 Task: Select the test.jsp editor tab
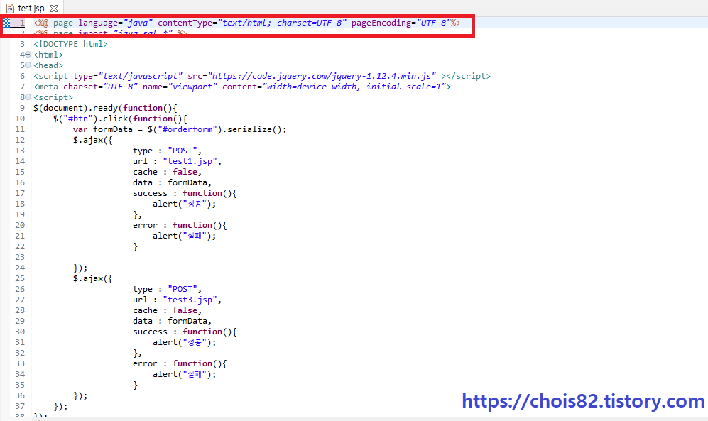coord(32,8)
